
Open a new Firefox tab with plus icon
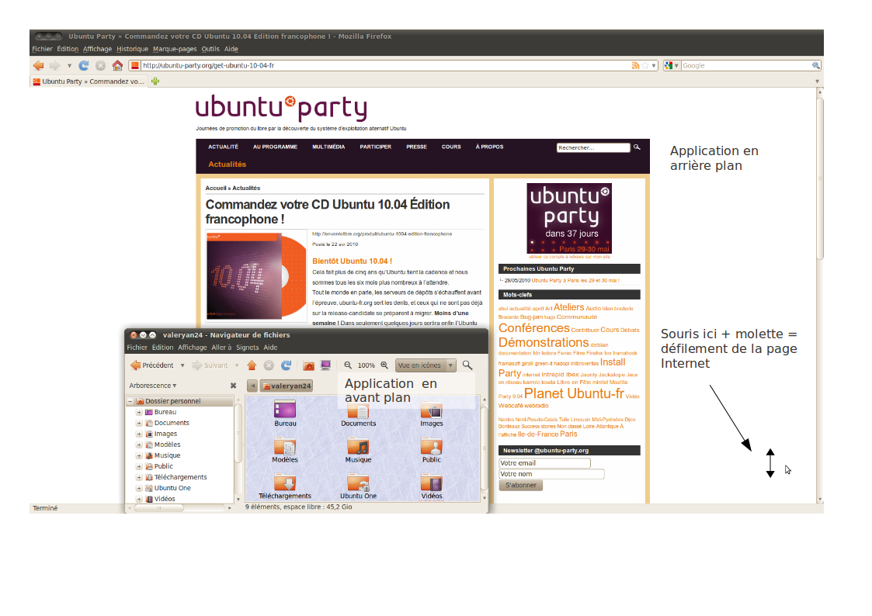(155, 81)
